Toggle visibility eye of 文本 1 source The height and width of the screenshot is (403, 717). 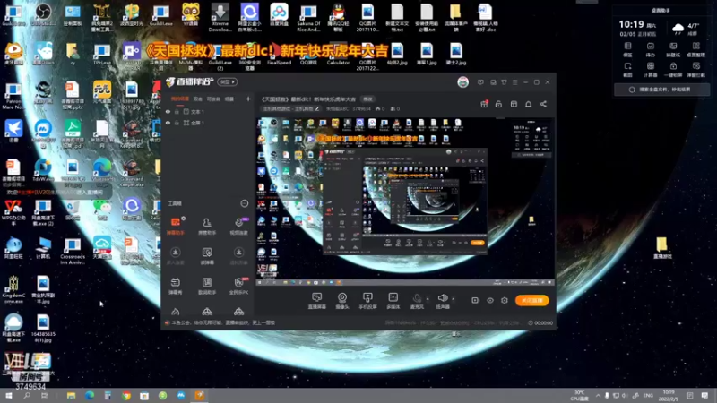click(168, 111)
